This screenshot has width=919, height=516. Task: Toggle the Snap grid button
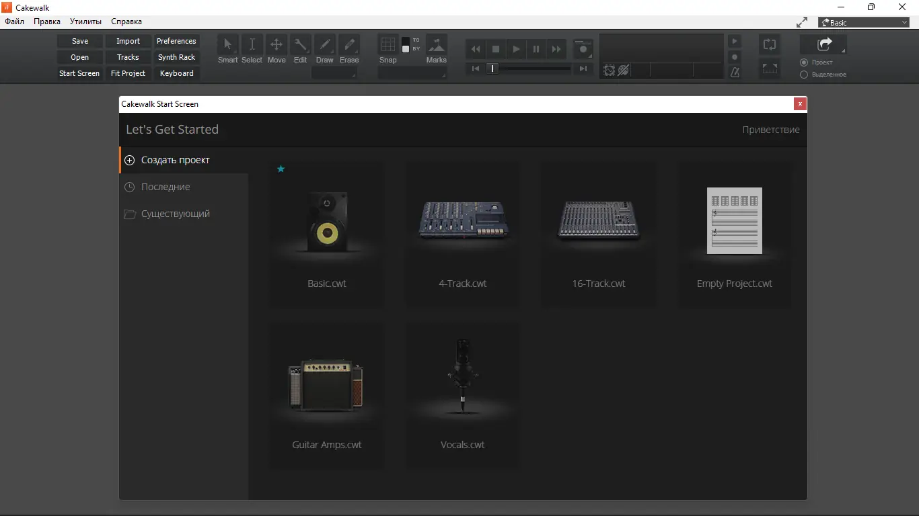coord(388,45)
